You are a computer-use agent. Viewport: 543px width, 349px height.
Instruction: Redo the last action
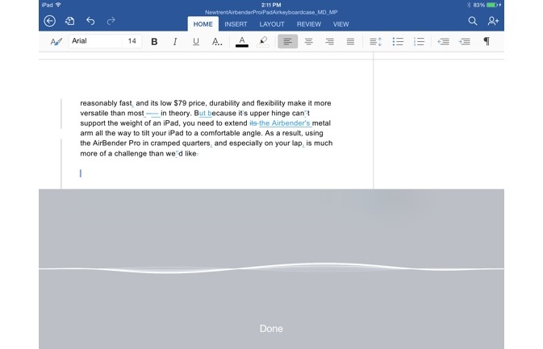[111, 21]
